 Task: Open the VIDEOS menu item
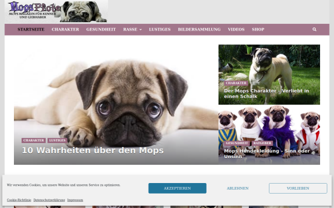[x=236, y=29]
